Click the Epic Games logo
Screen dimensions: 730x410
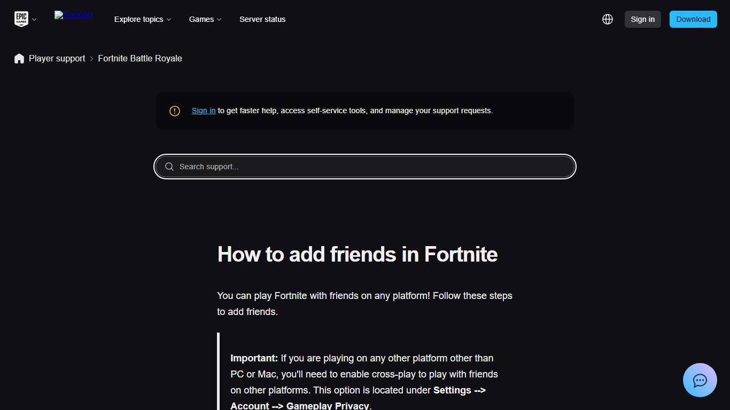tap(21, 19)
